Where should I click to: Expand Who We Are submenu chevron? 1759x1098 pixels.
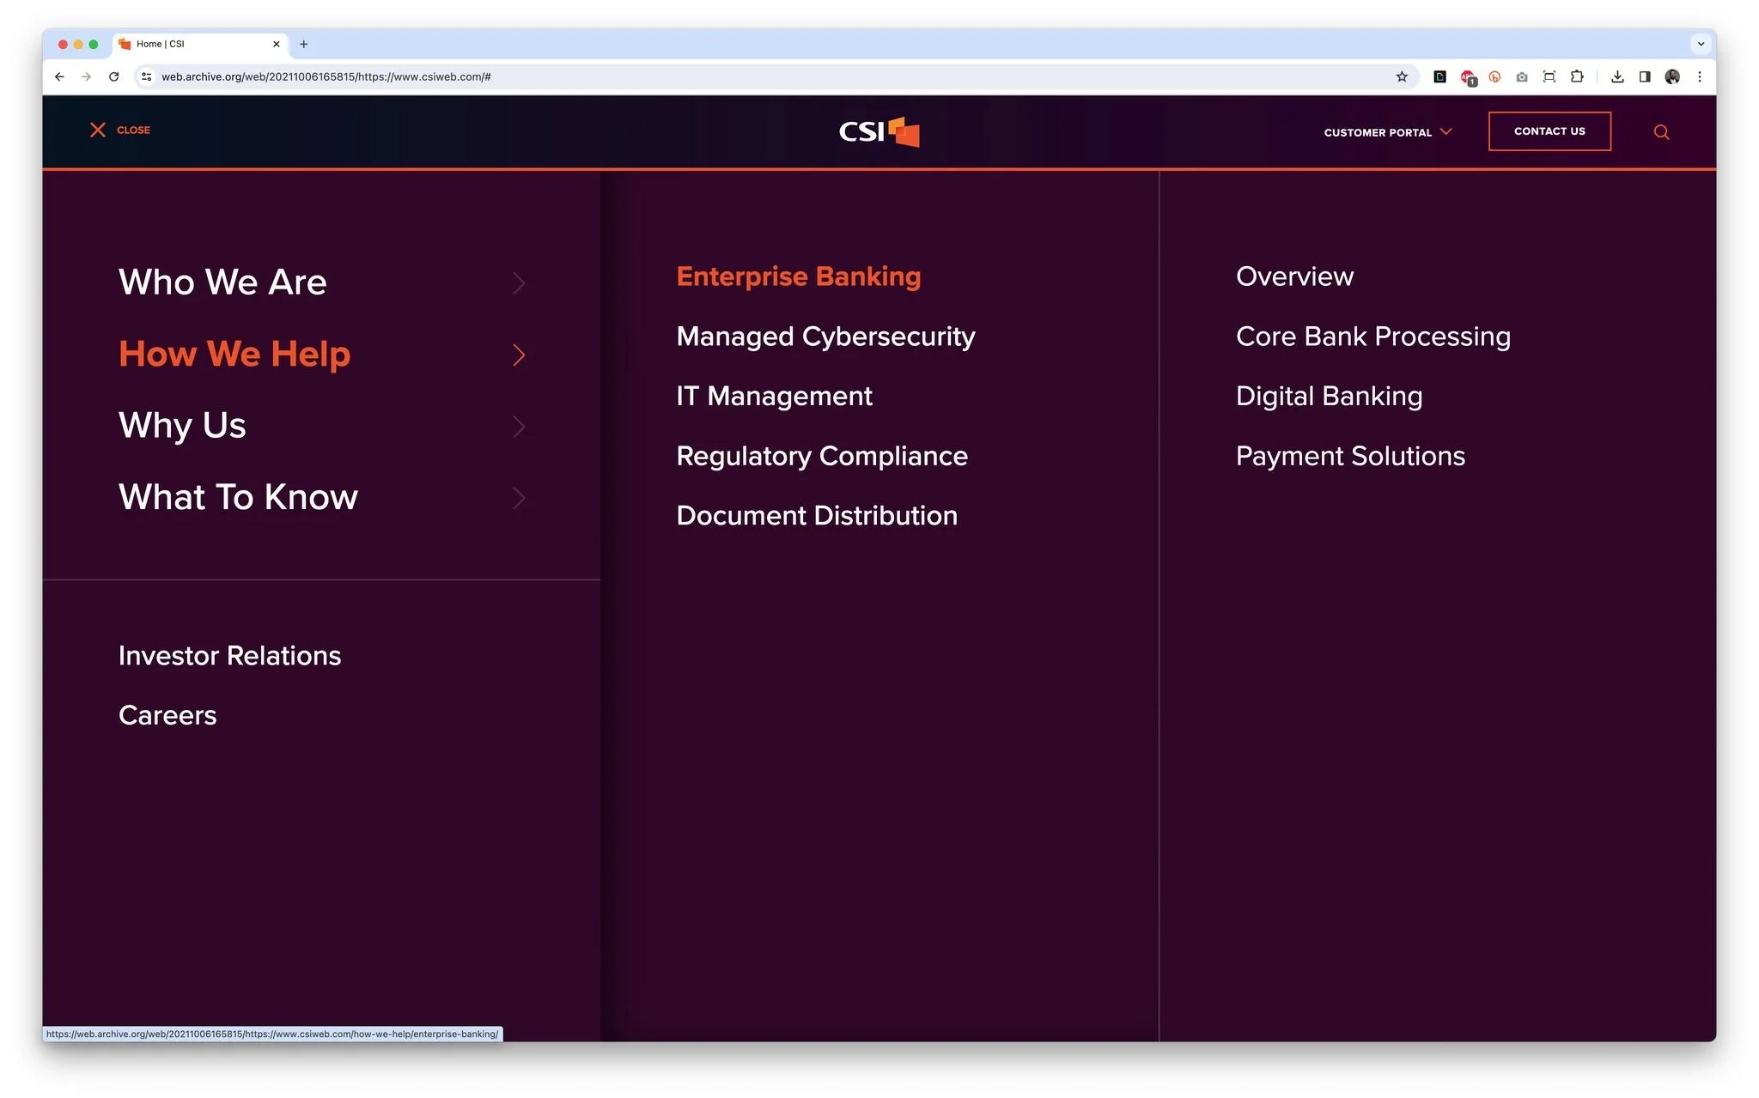[519, 283]
